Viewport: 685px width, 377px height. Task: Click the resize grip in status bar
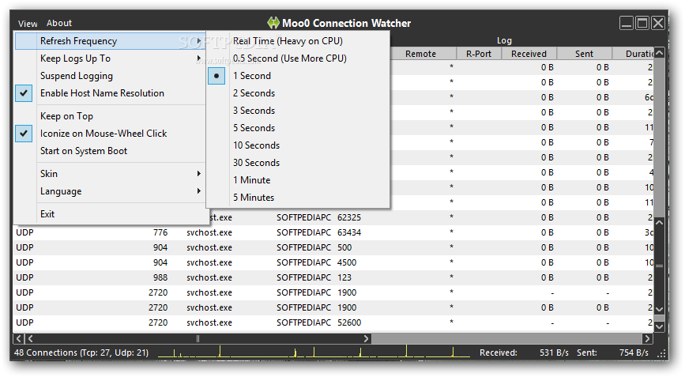662,354
